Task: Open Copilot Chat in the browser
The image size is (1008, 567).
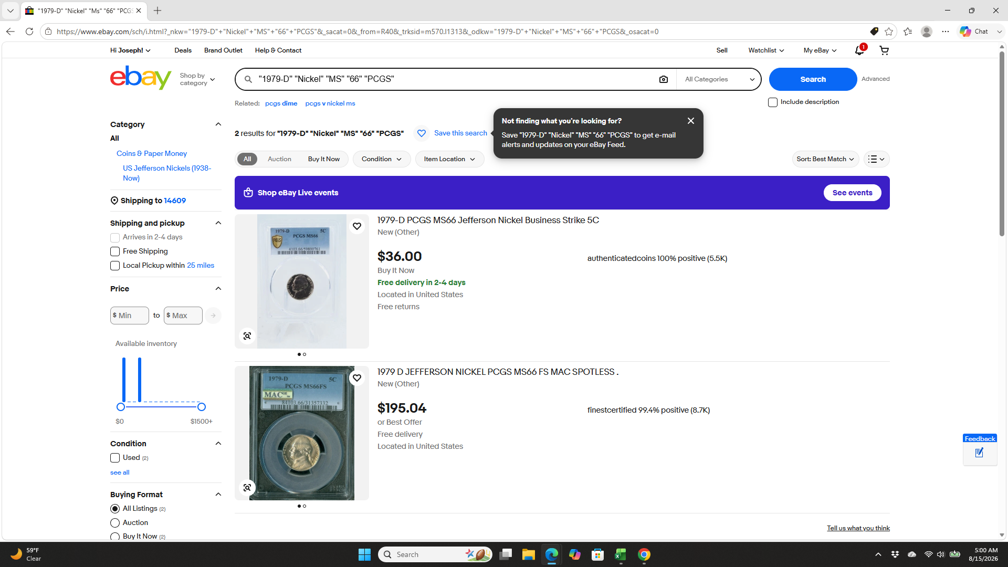Action: [x=975, y=31]
